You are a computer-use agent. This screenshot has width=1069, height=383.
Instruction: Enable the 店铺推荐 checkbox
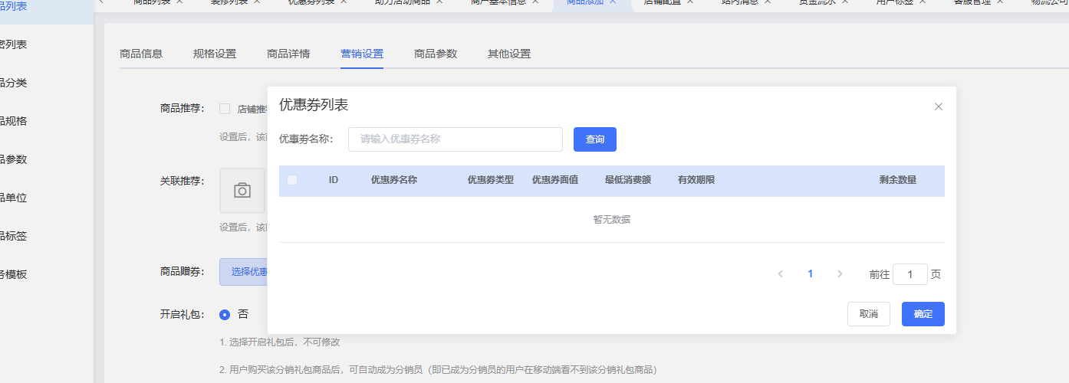[x=225, y=109]
